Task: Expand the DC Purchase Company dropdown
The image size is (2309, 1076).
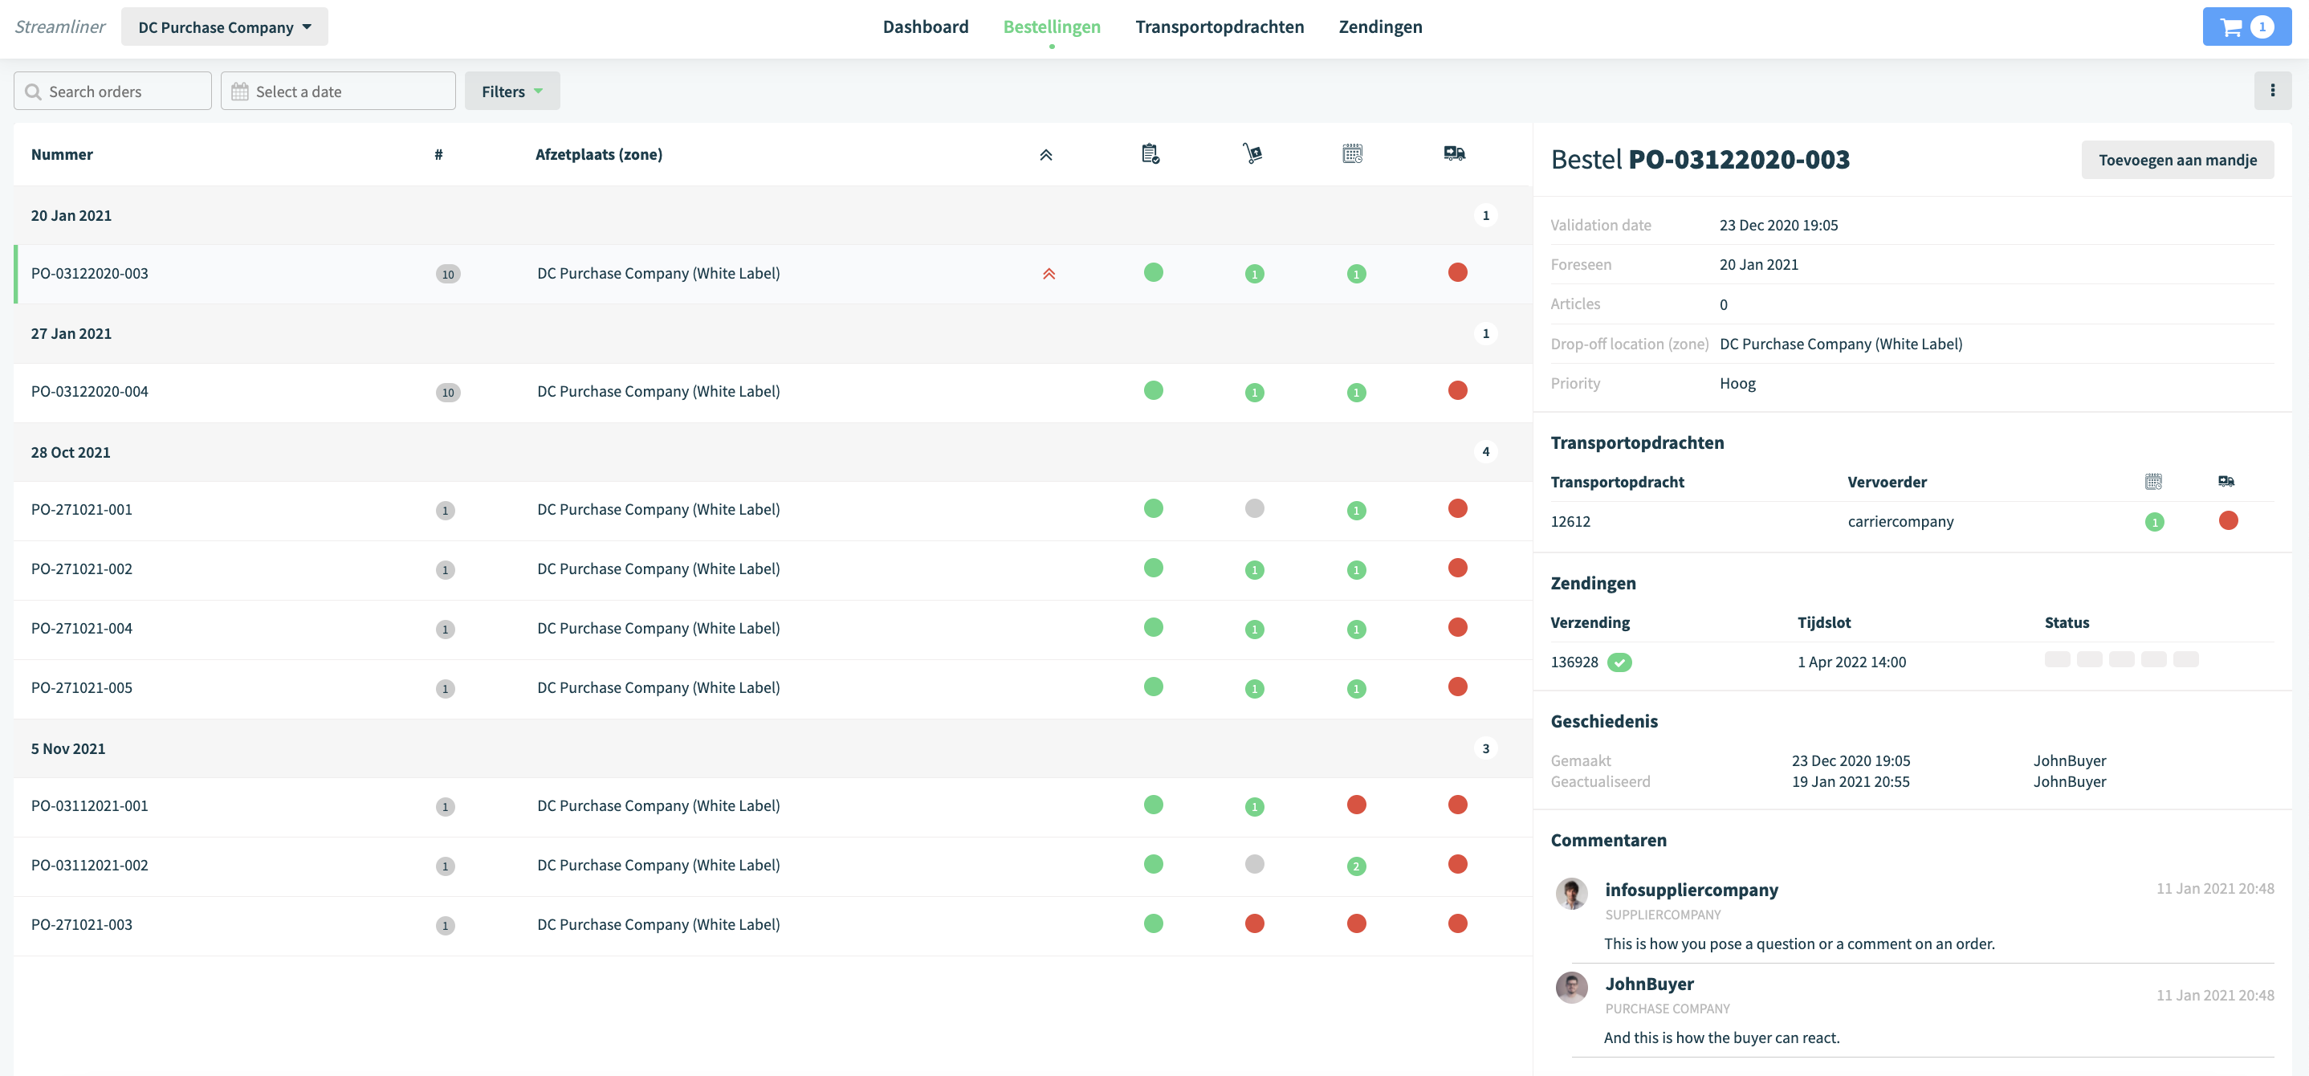Action: click(224, 27)
